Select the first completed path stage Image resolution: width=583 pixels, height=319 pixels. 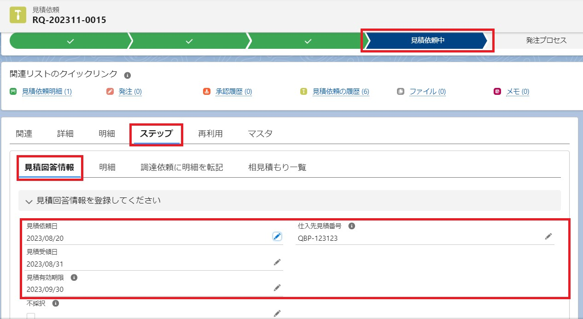tap(70, 41)
